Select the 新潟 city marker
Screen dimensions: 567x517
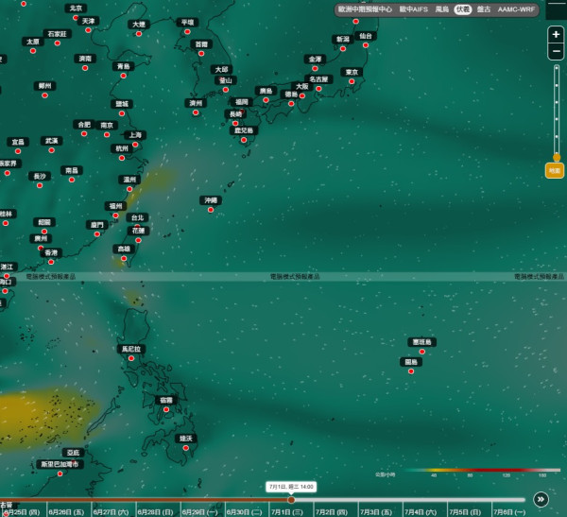[343, 48]
